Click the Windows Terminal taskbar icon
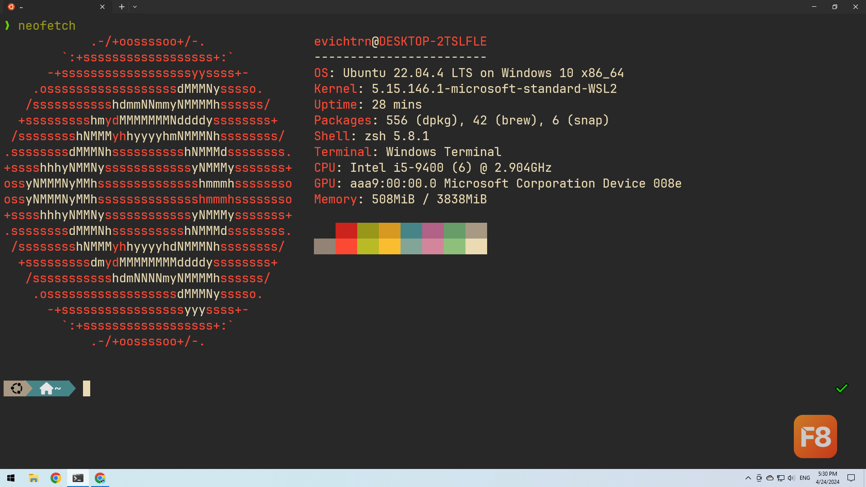The height and width of the screenshot is (487, 866). click(78, 478)
